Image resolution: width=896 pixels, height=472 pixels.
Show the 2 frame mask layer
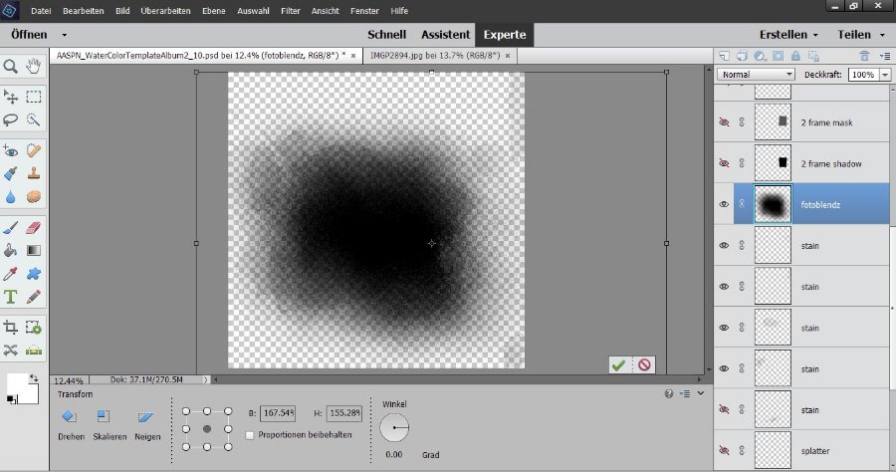pos(724,121)
